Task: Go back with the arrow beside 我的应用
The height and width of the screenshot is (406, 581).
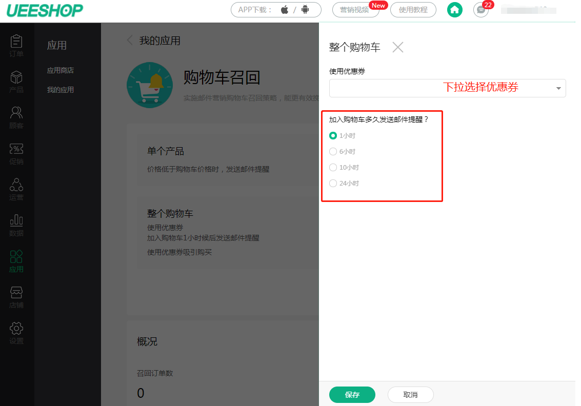Action: coord(130,40)
